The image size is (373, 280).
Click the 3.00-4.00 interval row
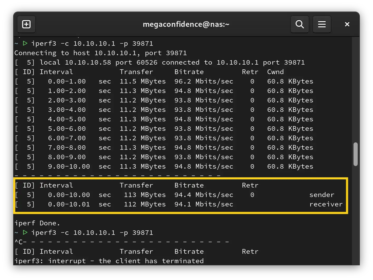tap(164, 110)
